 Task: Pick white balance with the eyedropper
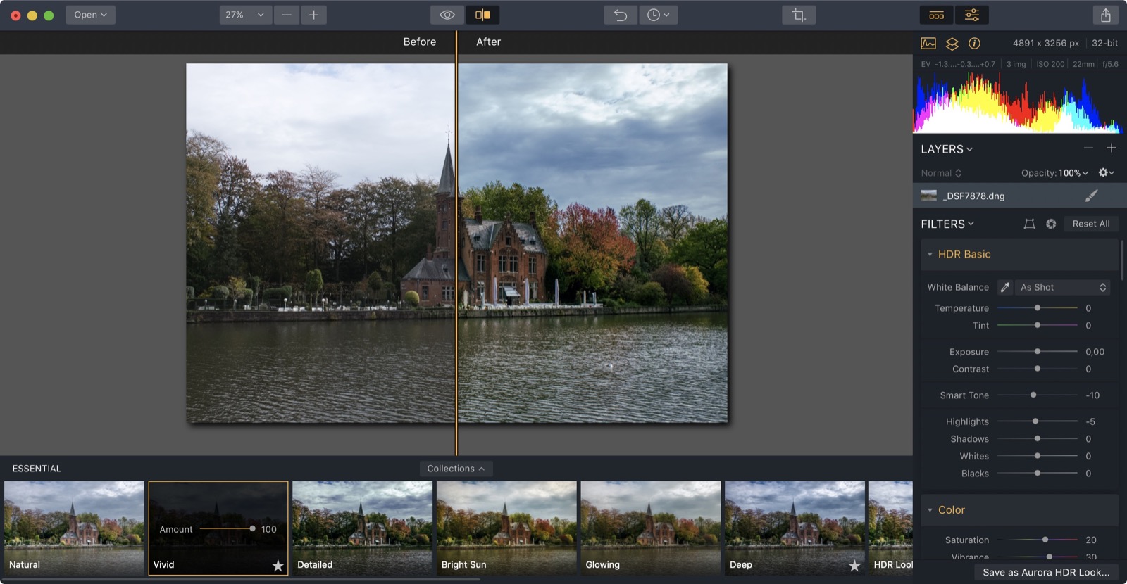pos(1005,287)
